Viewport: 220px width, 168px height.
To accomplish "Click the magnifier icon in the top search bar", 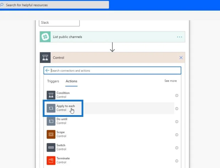I will click(x=2, y=5).
